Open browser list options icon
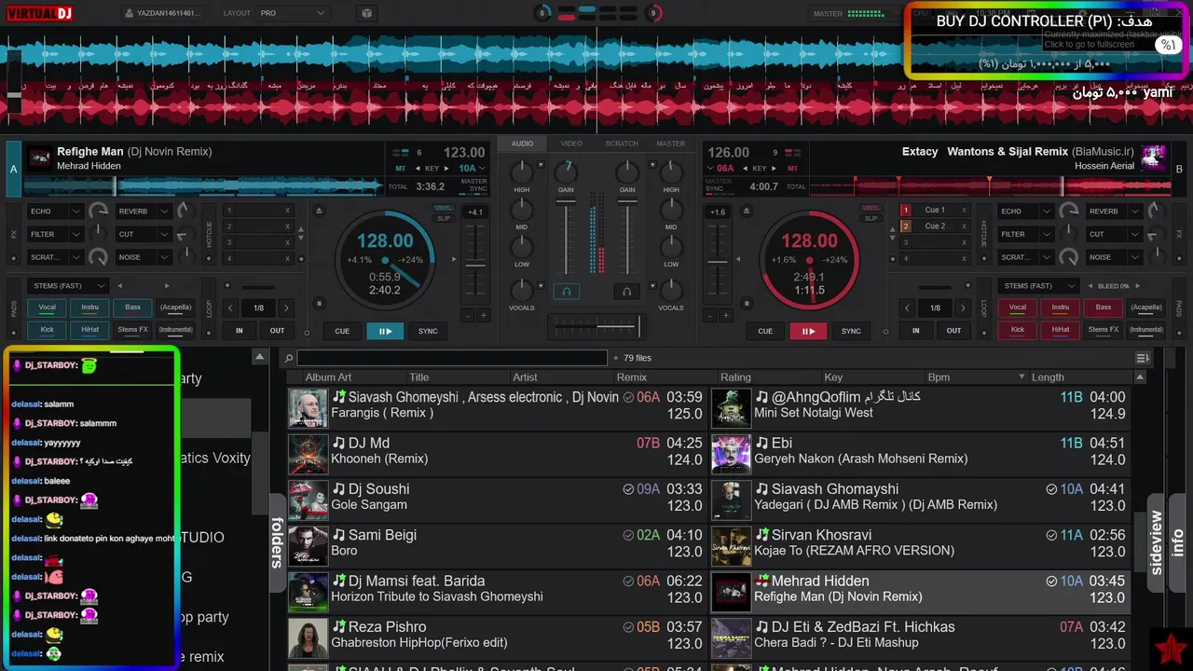 [x=1143, y=358]
